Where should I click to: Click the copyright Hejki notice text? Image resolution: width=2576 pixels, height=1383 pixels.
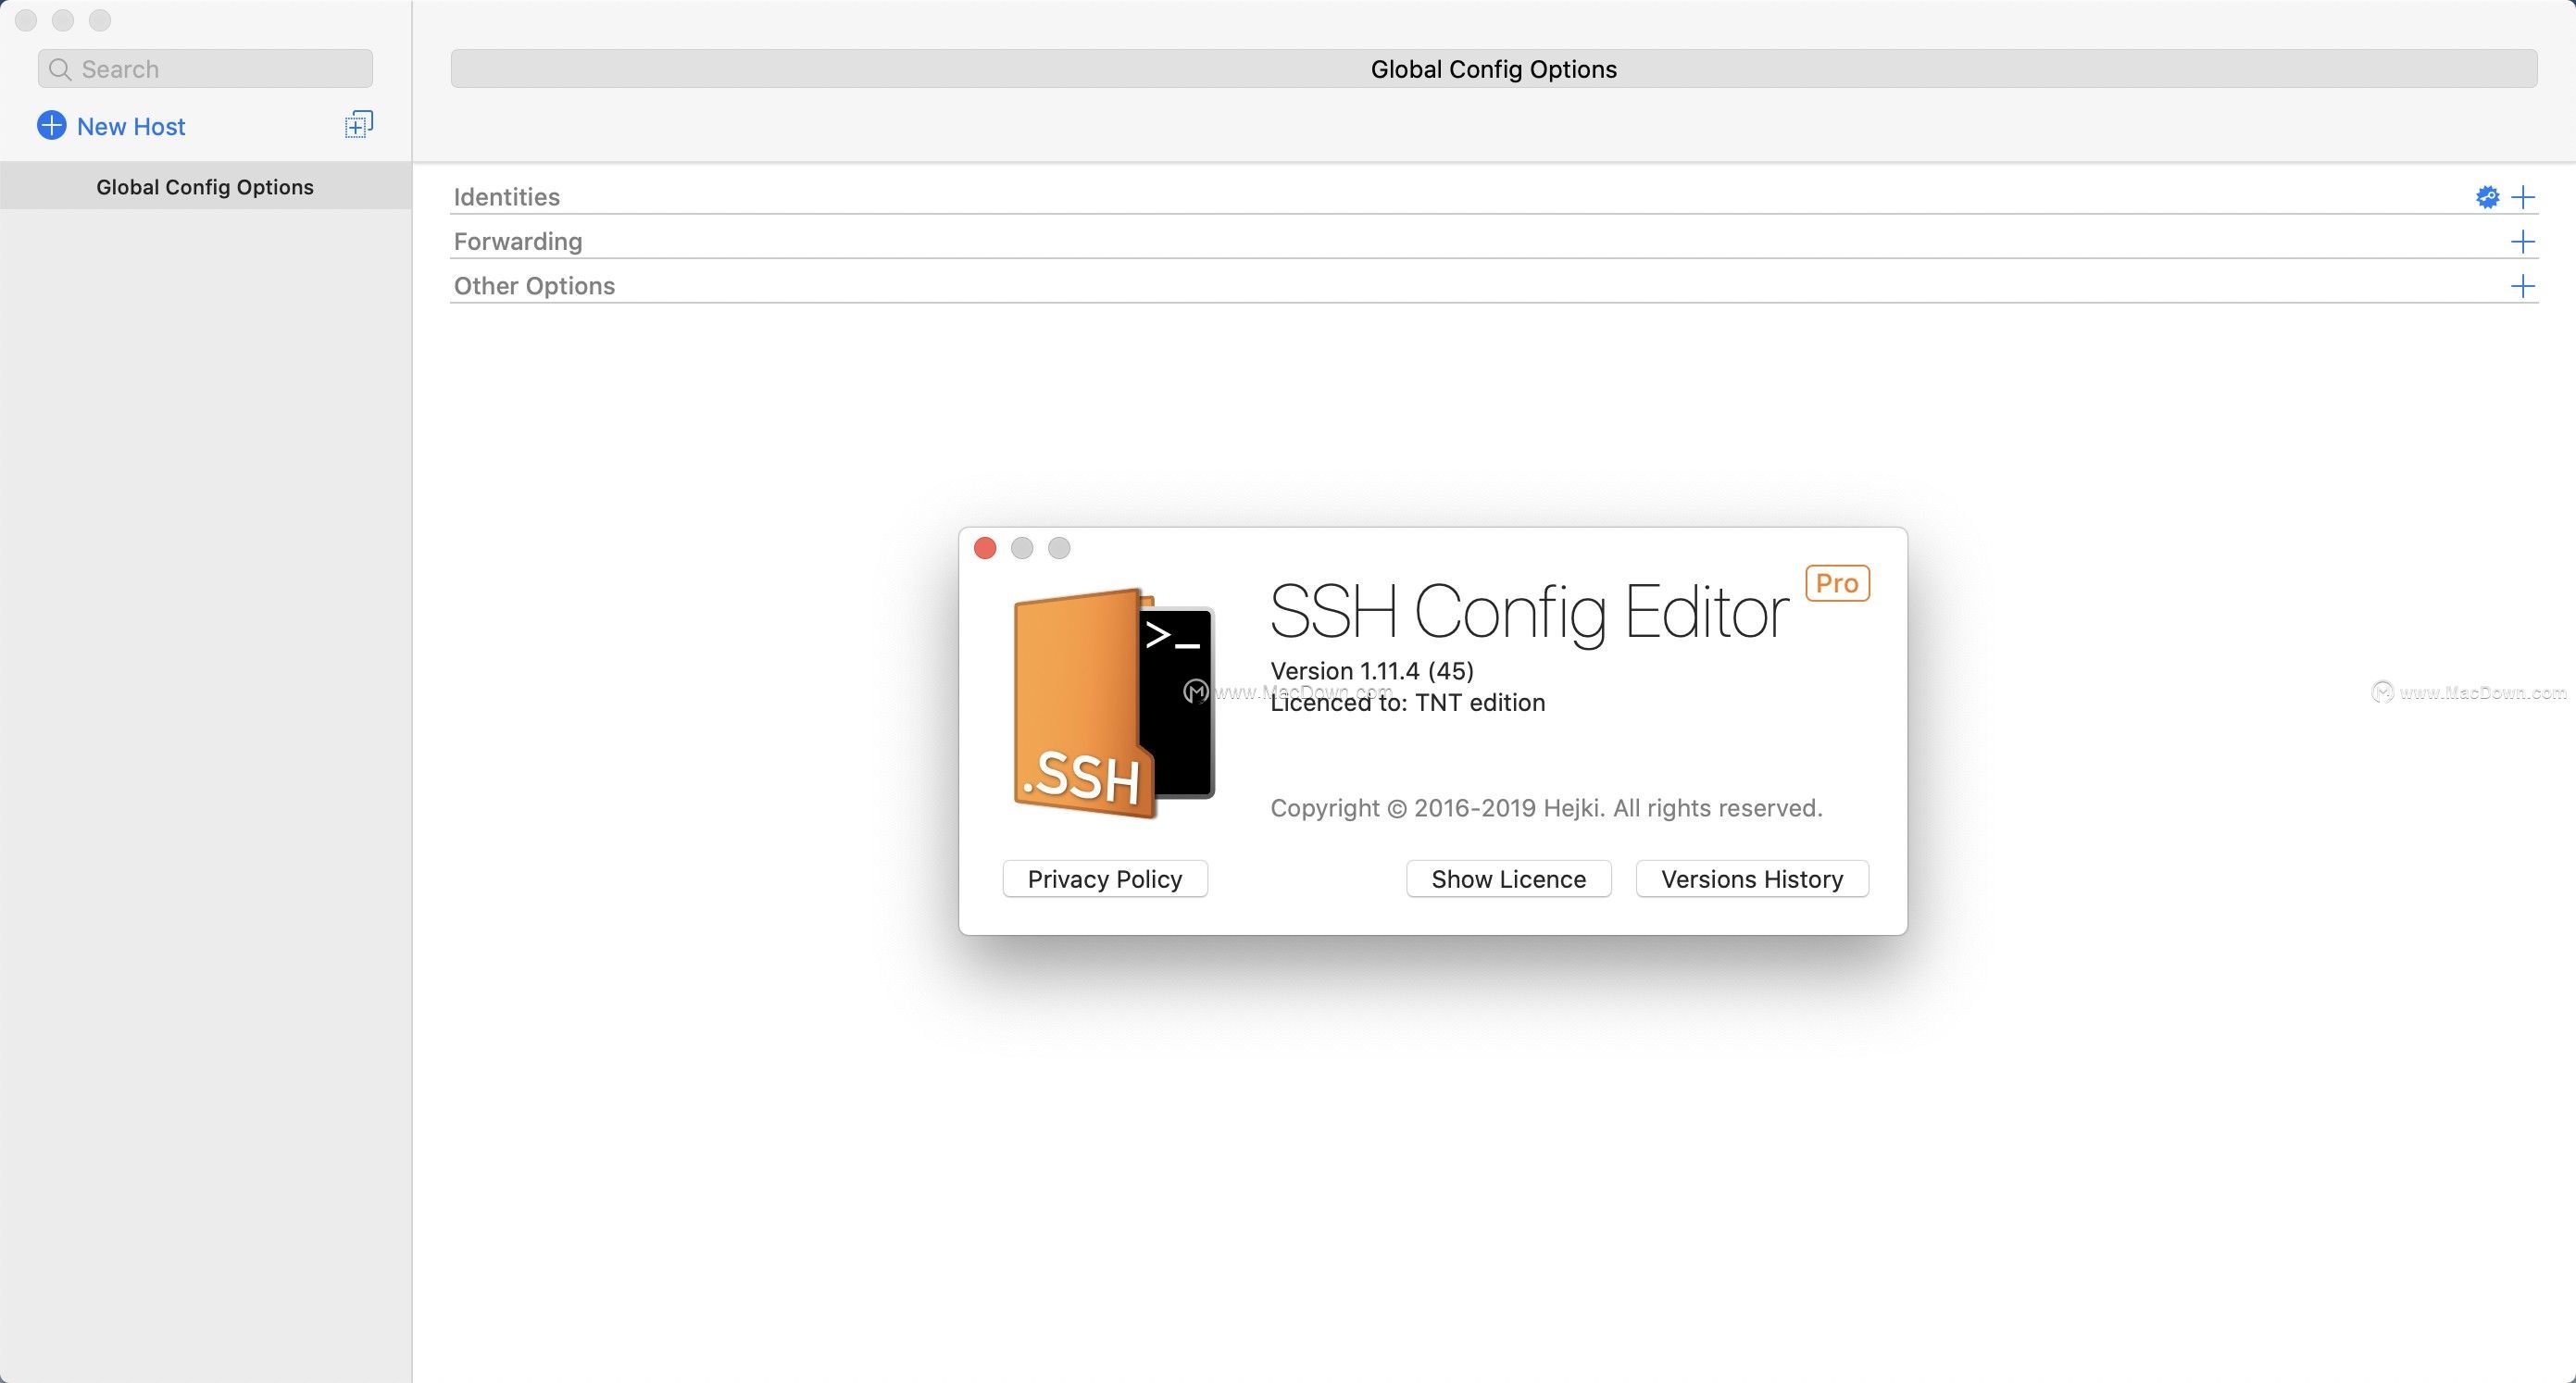pyautogui.click(x=1546, y=808)
